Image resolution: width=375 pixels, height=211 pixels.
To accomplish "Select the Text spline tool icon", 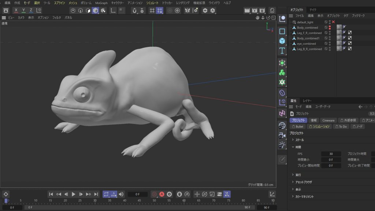I will [282, 51].
